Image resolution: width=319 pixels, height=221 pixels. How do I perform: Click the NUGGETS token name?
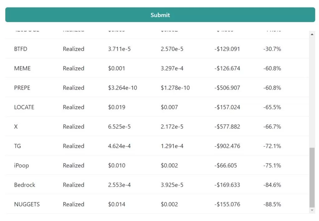click(27, 205)
